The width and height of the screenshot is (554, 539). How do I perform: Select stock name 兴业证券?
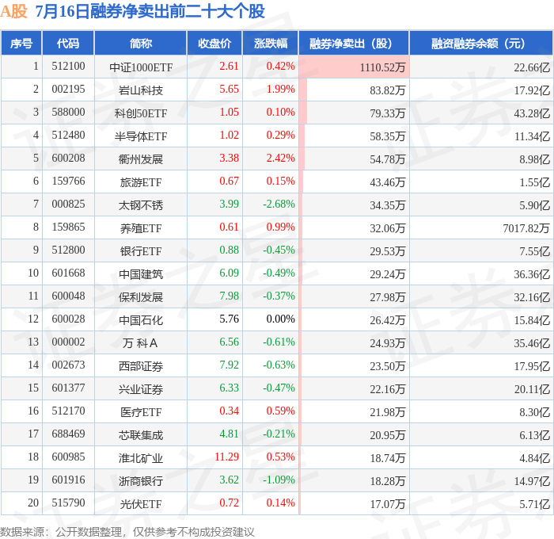pos(141,389)
